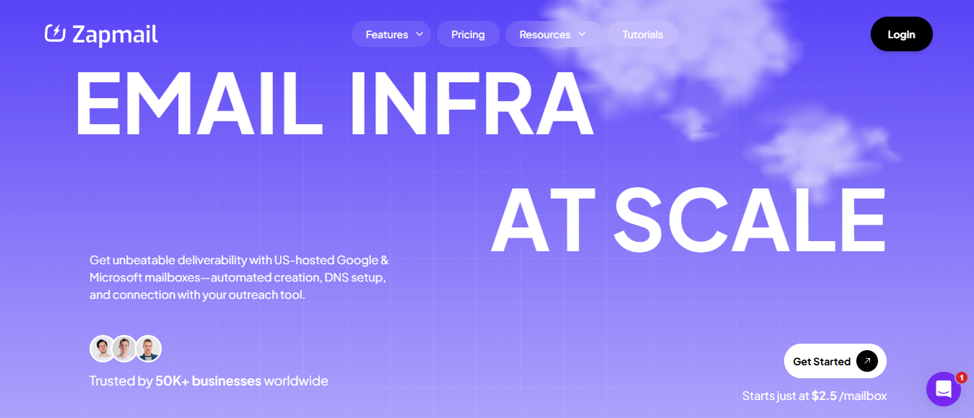The height and width of the screenshot is (418, 974).
Task: Click the Zapmail lightning bolt logo icon
Action: (55, 33)
